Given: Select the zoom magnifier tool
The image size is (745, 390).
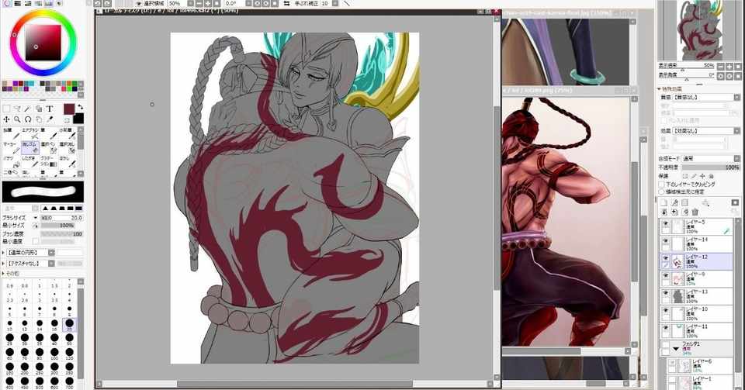Looking at the screenshot, I should point(17,119).
